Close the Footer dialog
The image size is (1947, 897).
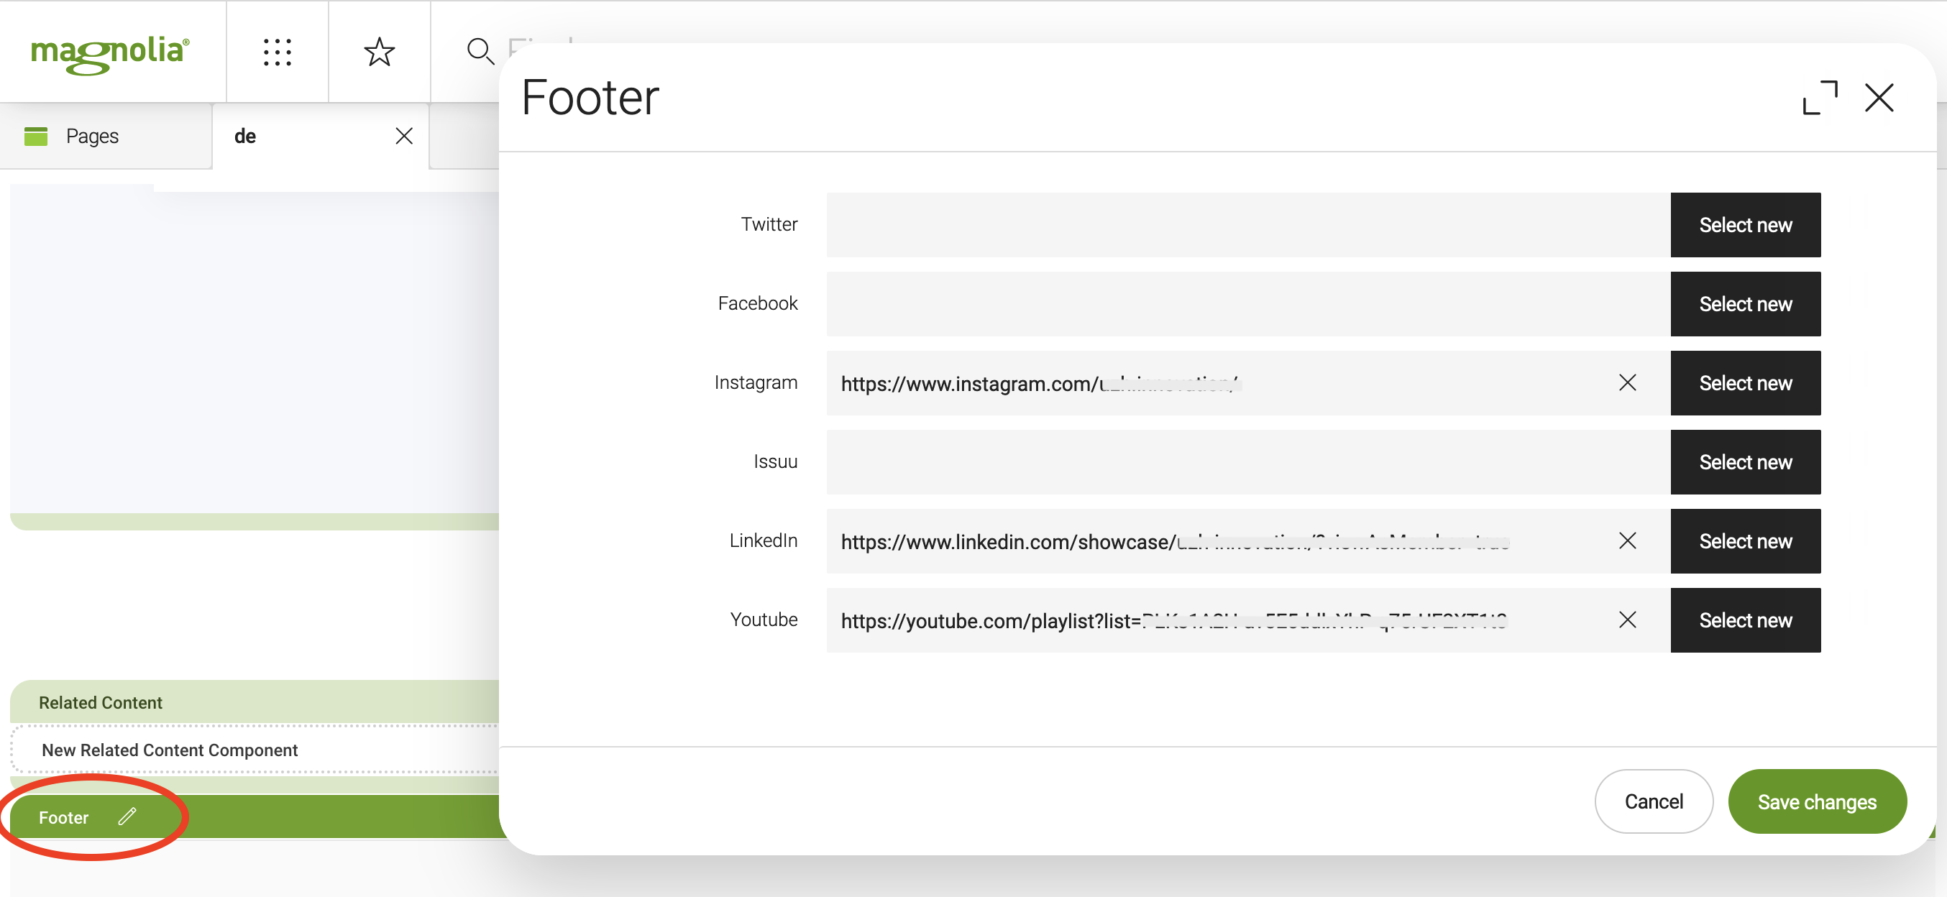1879,98
